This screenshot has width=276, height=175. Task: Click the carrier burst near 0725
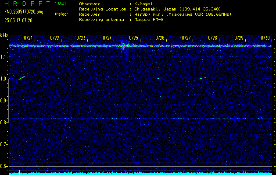pyautogui.click(x=124, y=45)
